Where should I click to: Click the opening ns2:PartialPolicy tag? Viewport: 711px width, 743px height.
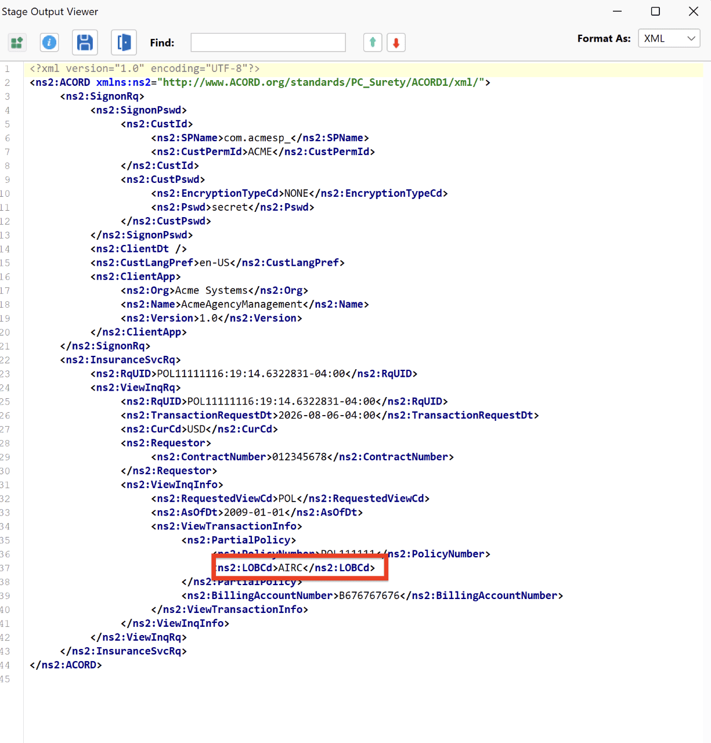pyautogui.click(x=239, y=540)
